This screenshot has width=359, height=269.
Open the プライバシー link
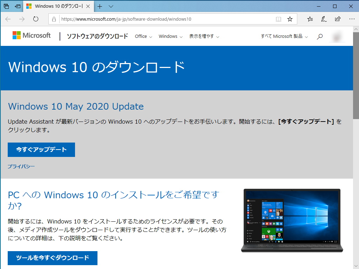pyautogui.click(x=21, y=166)
